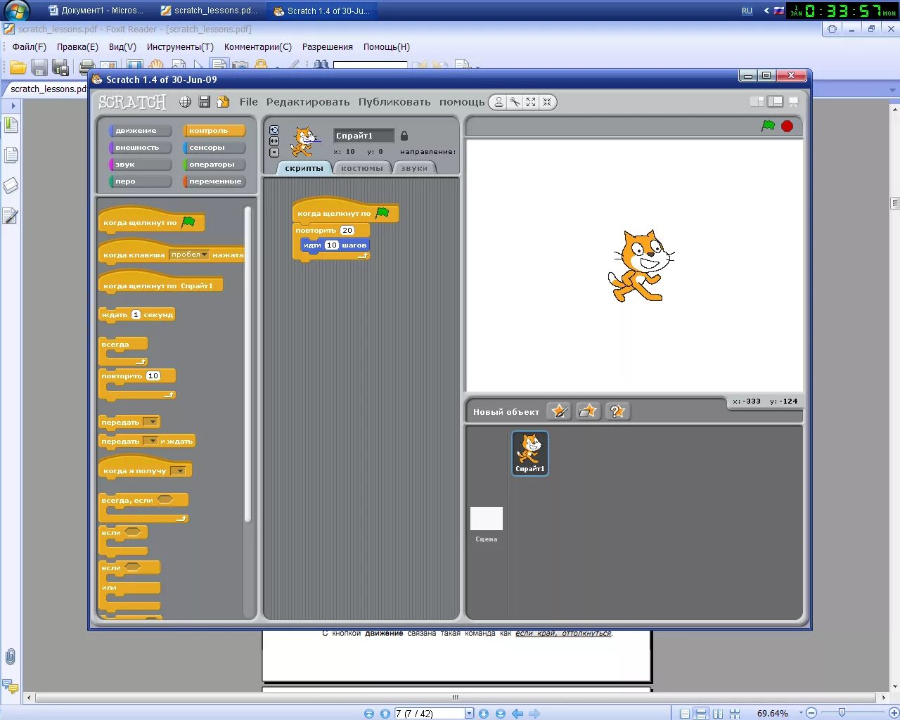Open the сенсоры blocks category
This screenshot has width=900, height=720.
(x=214, y=148)
